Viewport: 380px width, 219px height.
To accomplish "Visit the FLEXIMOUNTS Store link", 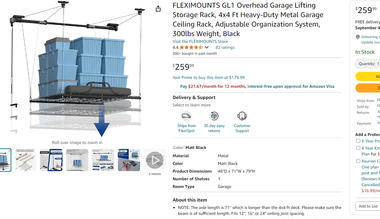I will coord(200,41).
